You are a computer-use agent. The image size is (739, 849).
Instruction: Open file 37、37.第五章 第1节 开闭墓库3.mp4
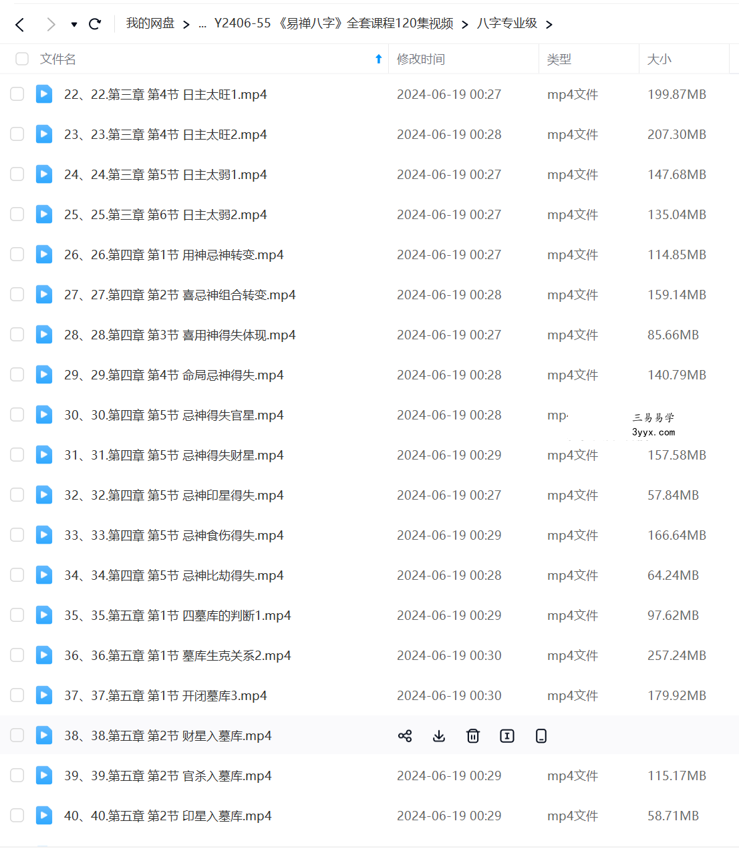click(x=166, y=696)
